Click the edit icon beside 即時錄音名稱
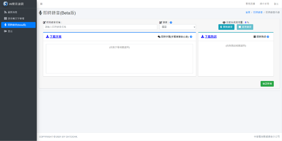 [44, 23]
